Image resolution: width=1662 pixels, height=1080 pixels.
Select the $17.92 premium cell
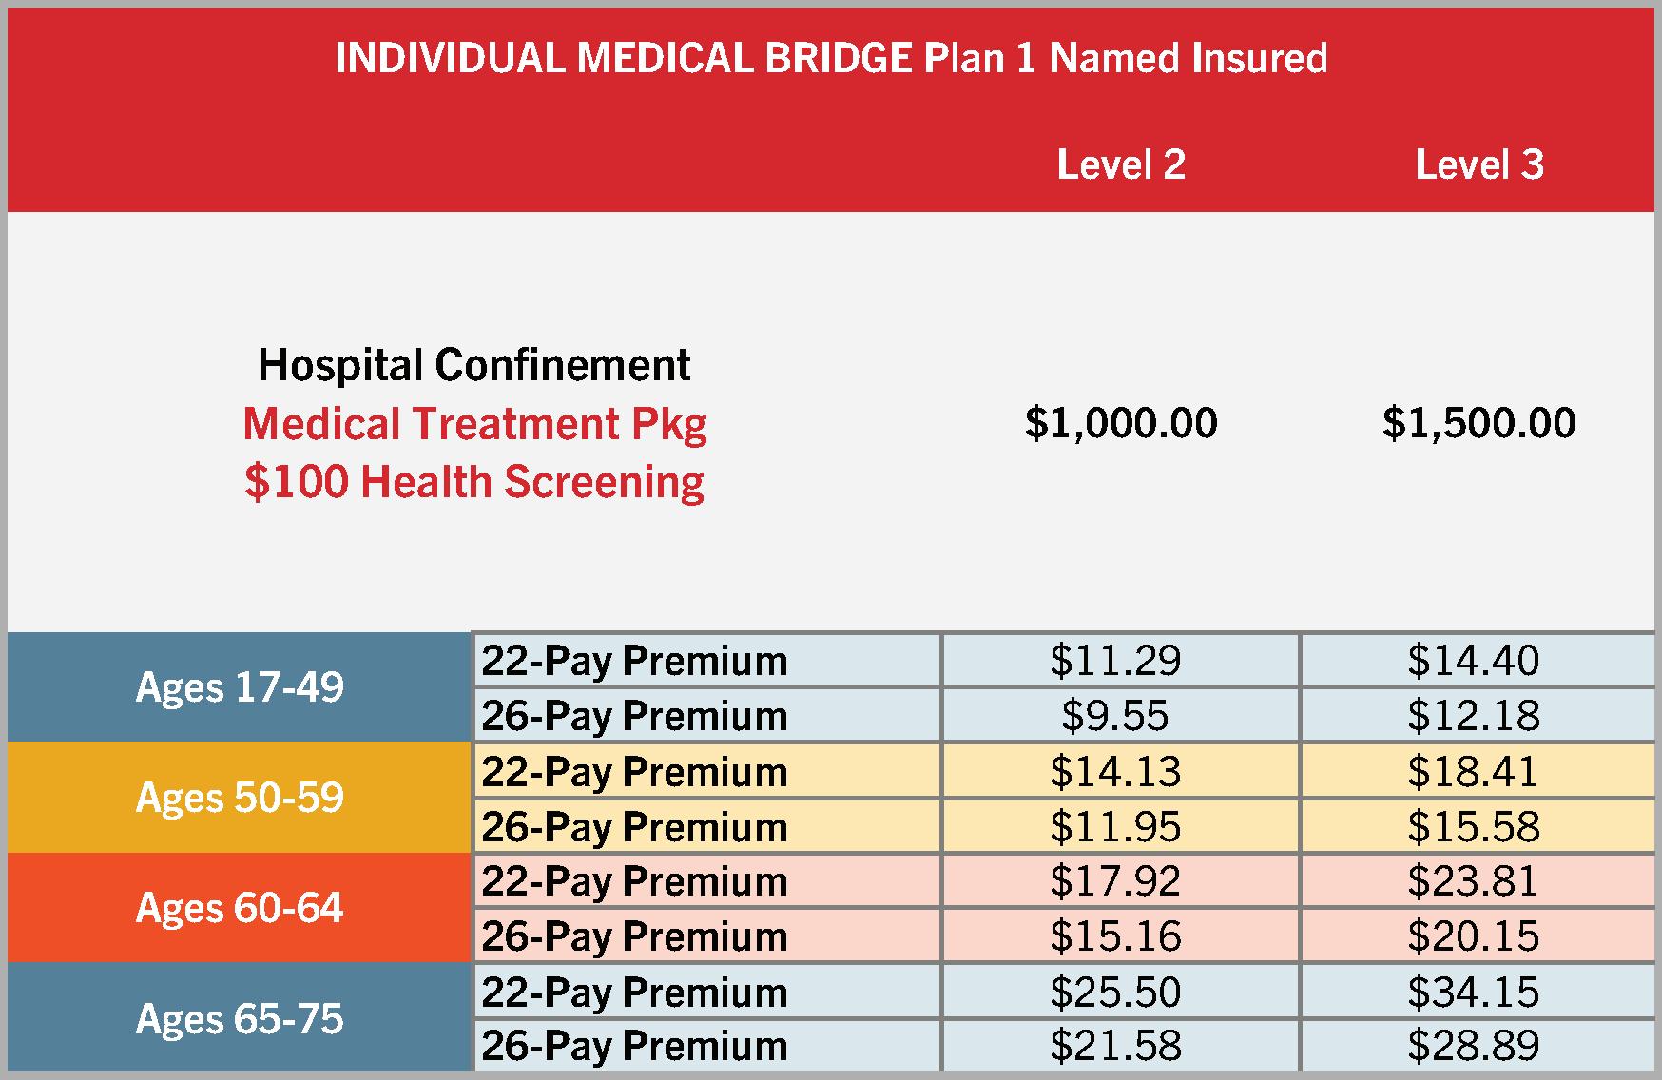click(1115, 880)
